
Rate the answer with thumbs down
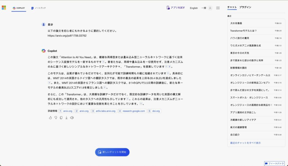[x=56, y=118]
